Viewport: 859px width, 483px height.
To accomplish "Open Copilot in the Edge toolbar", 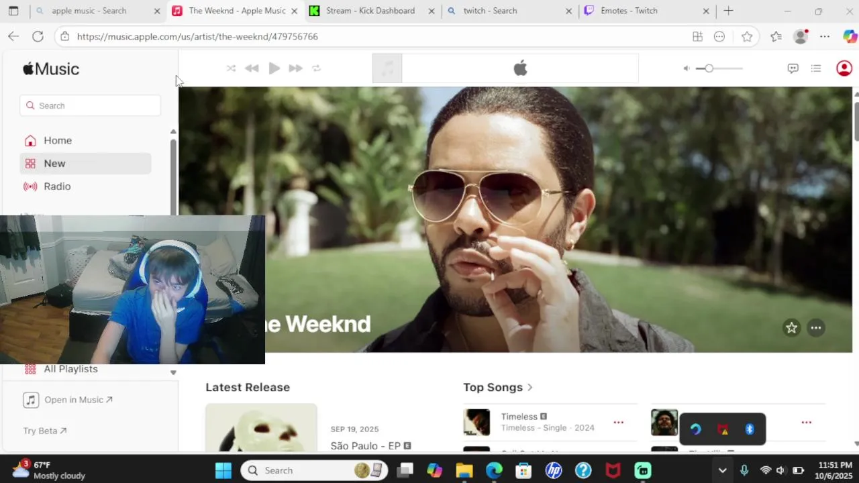I will click(850, 37).
